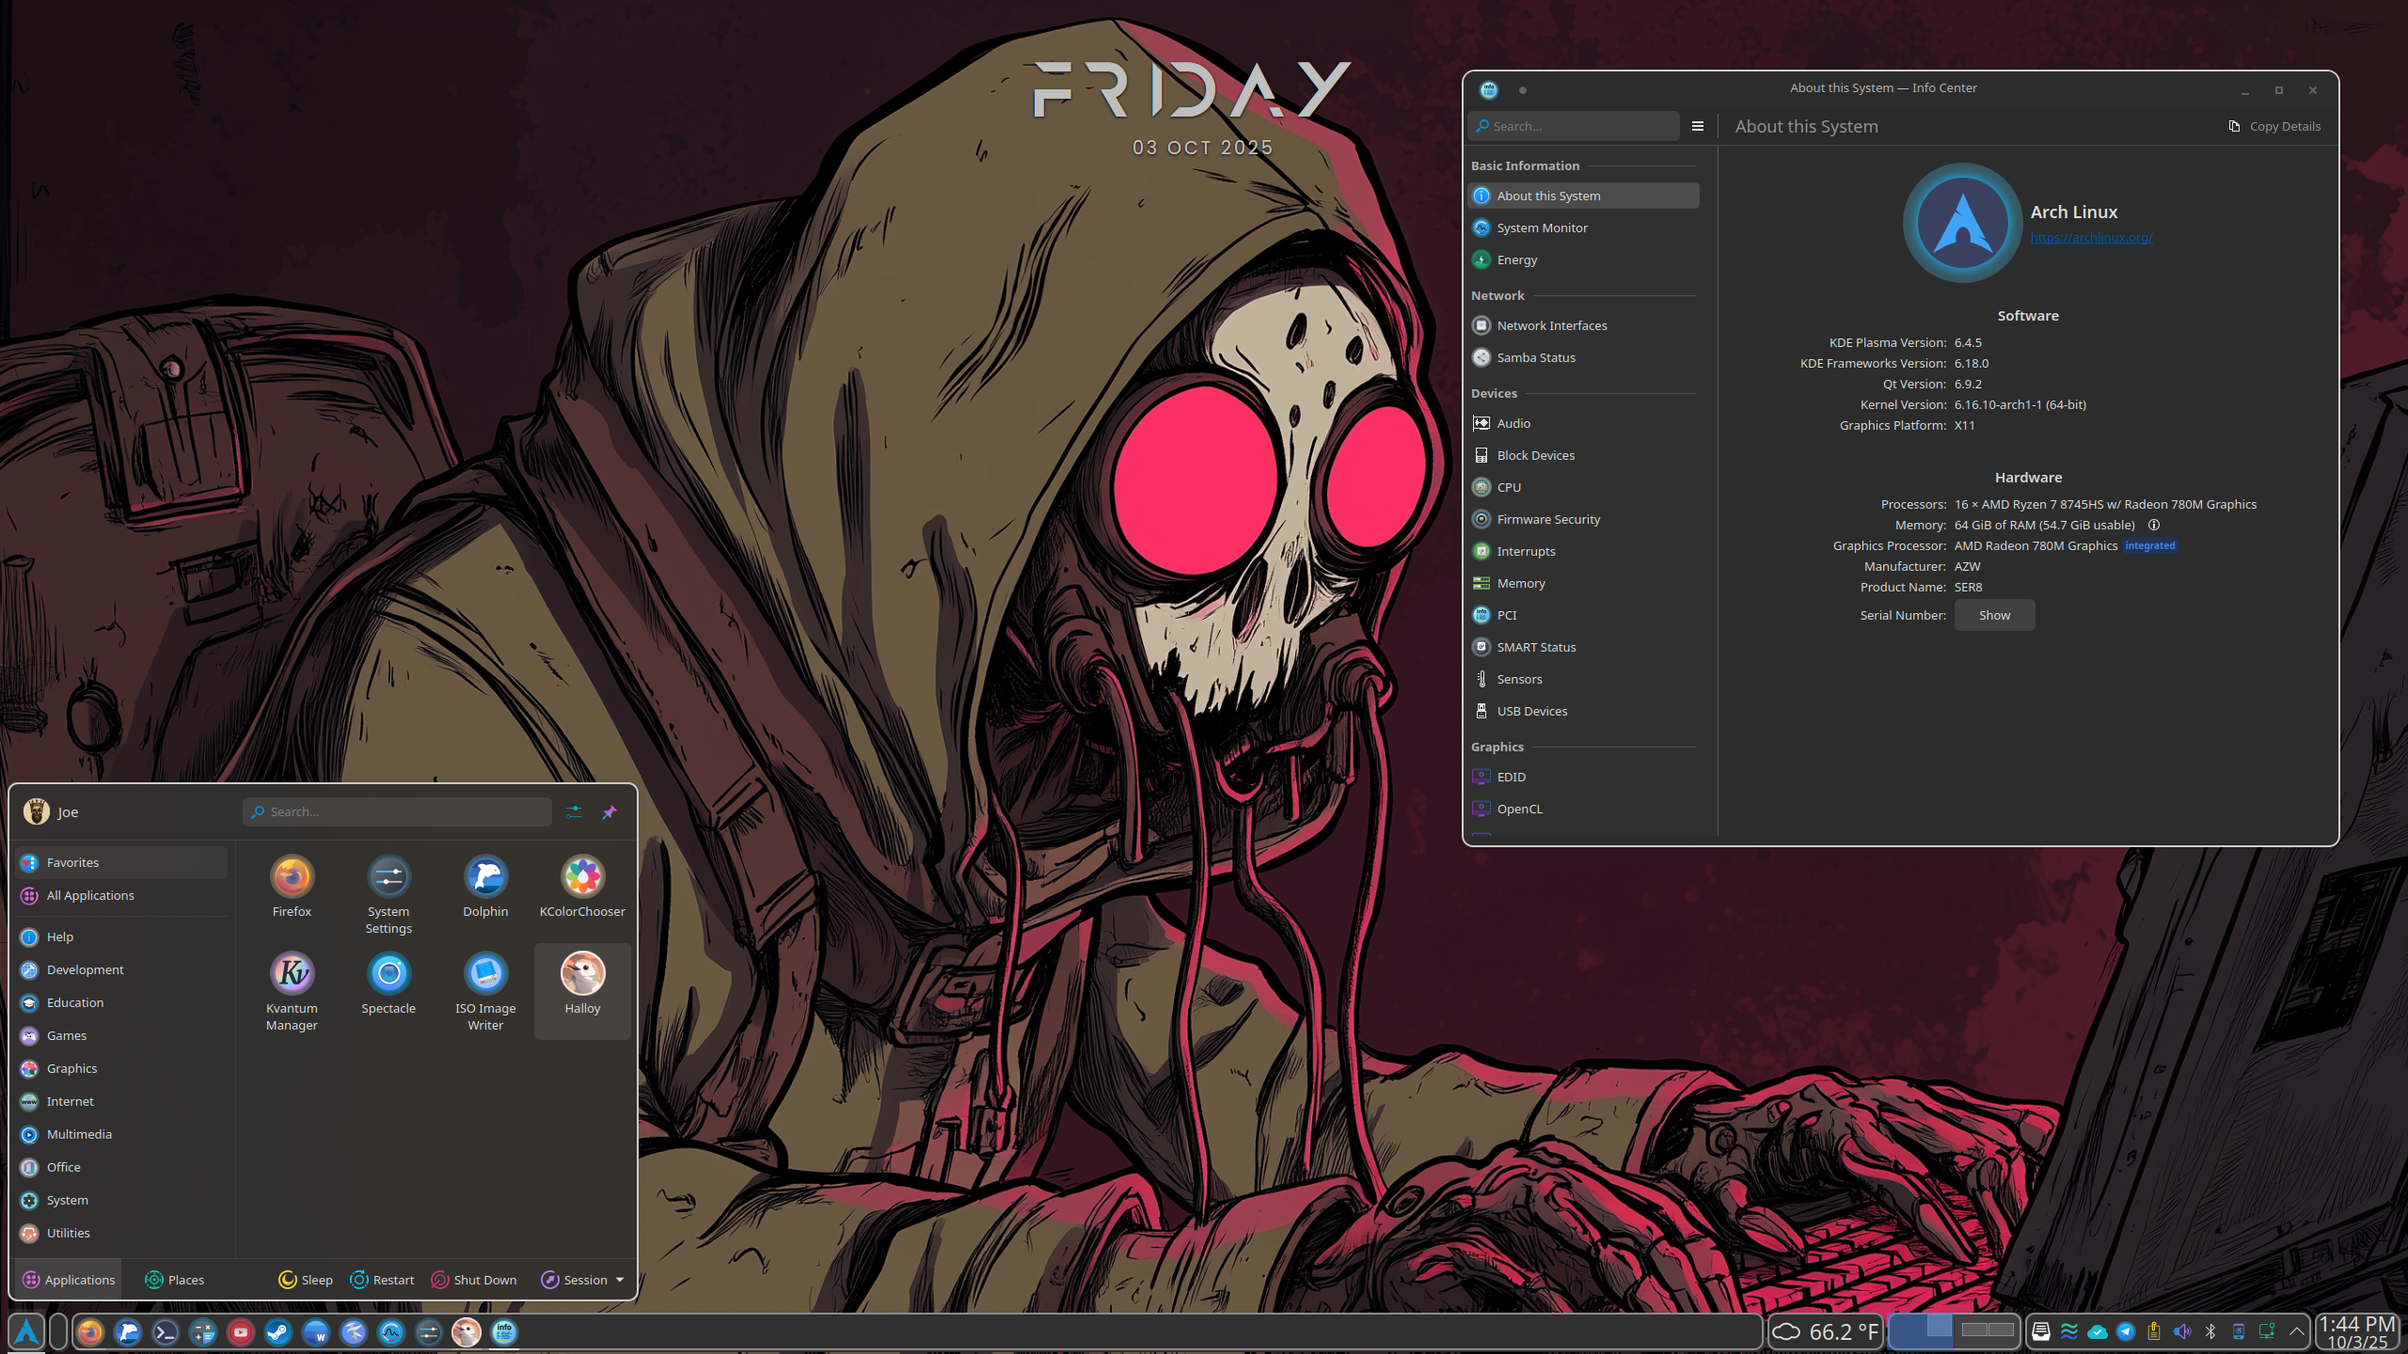Click the volume speaker tray icon
This screenshot has width=2408, height=1354.
(x=2182, y=1331)
